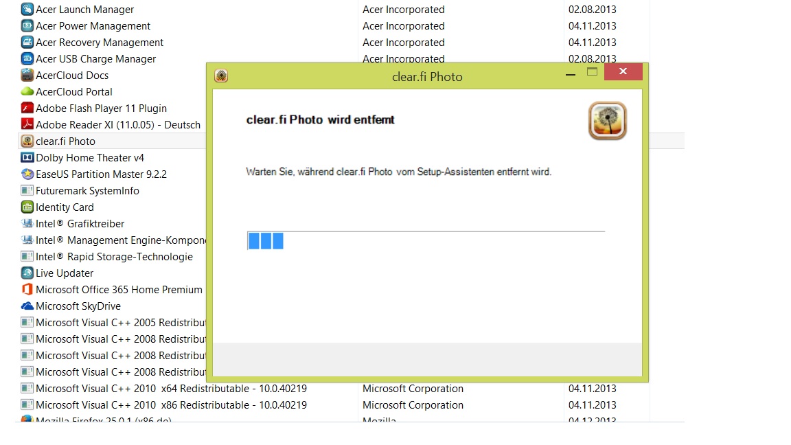Click date 04.11.2013 for Acer Power Management
The width and height of the screenshot is (791, 445).
593,25
